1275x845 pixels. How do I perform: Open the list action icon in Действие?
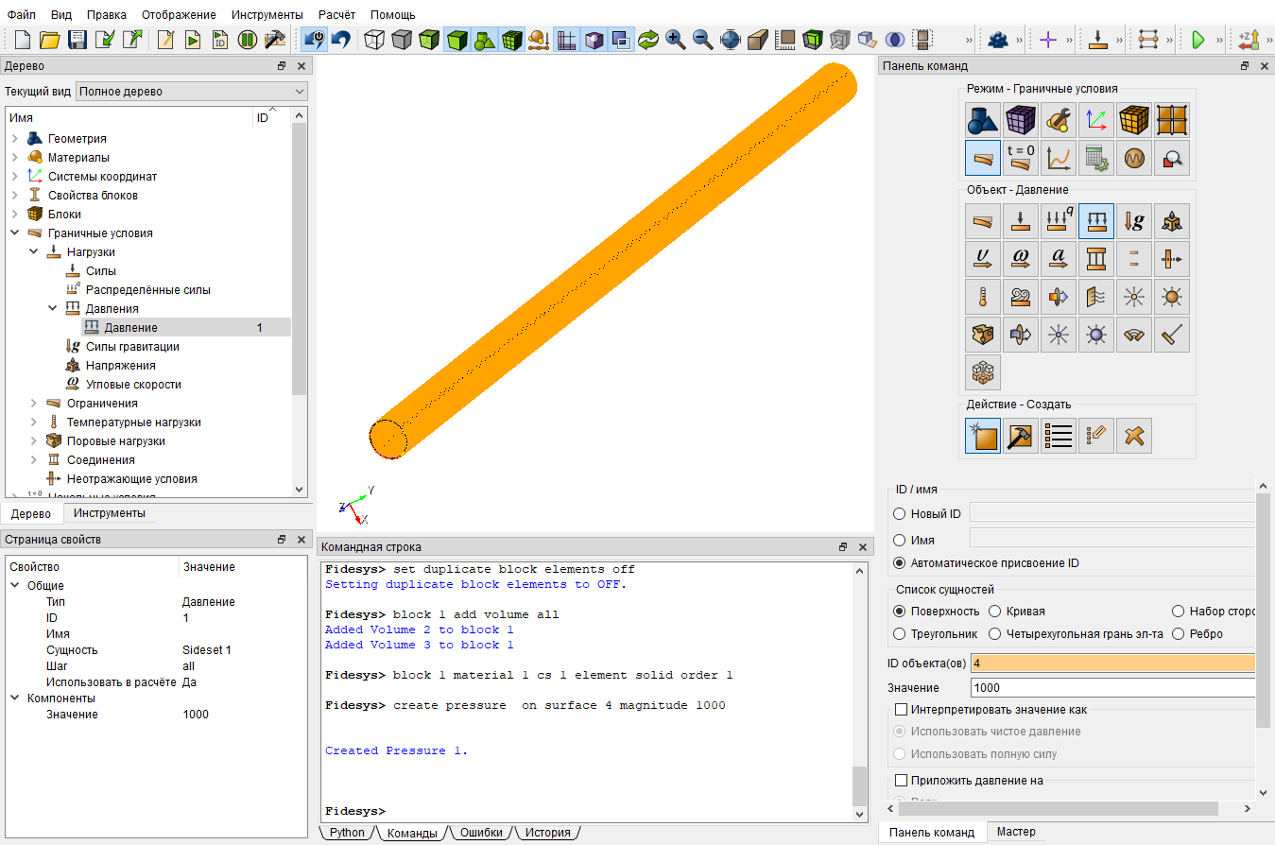tap(1059, 436)
